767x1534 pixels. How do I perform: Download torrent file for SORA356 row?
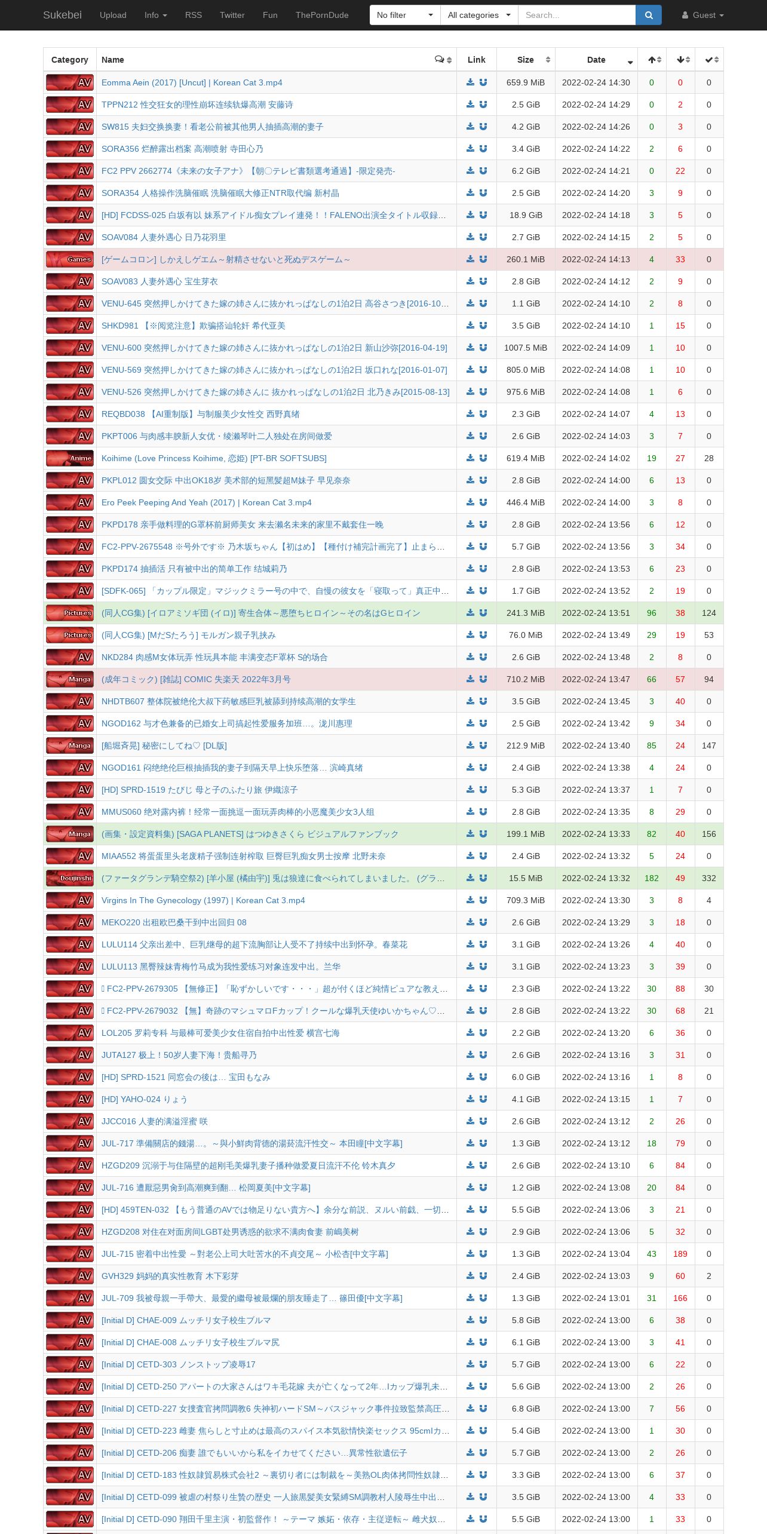[x=471, y=149]
